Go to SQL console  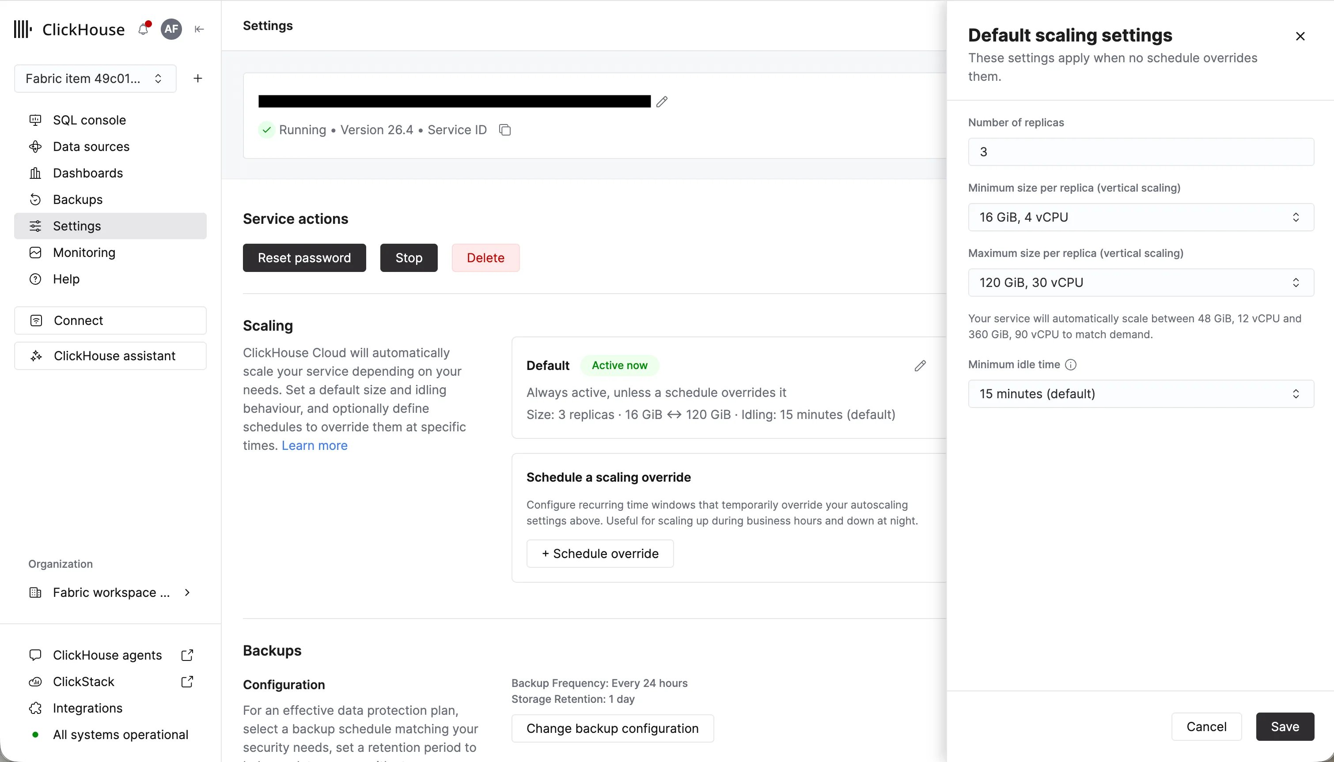110,120
